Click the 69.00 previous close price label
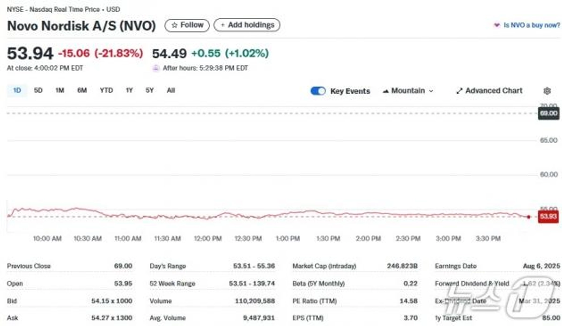562x326 pixels. point(548,113)
